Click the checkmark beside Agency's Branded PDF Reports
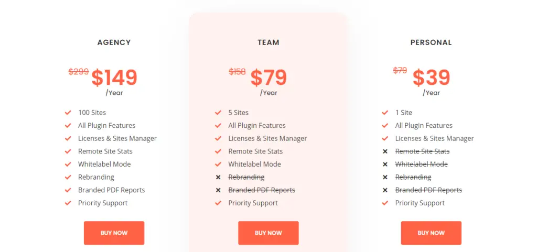Screen dimensions: 537x252 68,190
